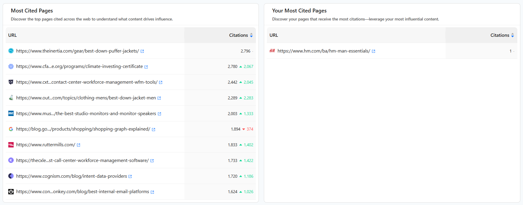
Task: Open external link icon for best-internal-email-platforms
Action: [152, 192]
